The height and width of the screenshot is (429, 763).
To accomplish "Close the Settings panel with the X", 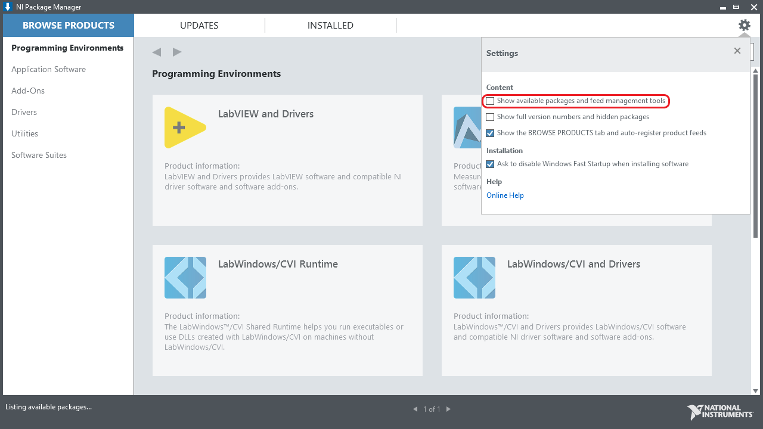I will pos(737,51).
